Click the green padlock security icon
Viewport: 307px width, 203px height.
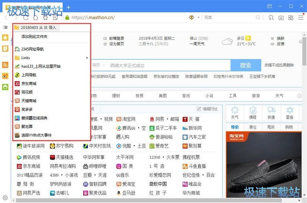[67, 18]
